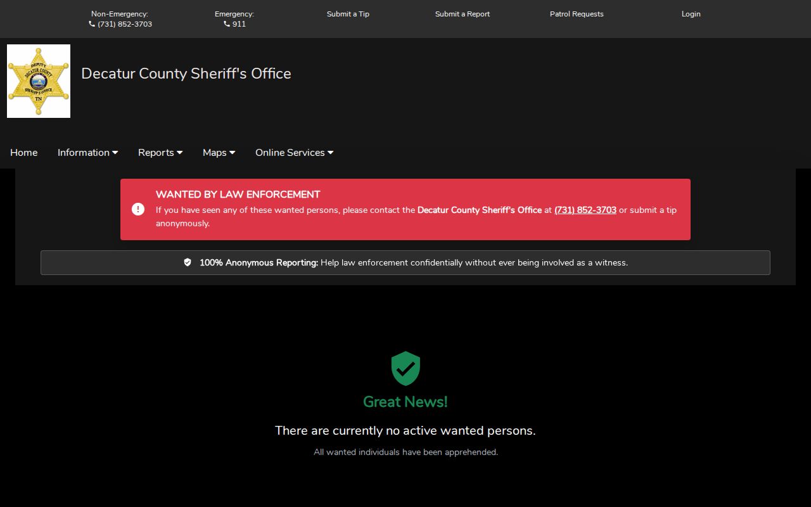The height and width of the screenshot is (507, 811).
Task: Click the underlined (731) 852-3703 in red banner
Action: coord(585,210)
